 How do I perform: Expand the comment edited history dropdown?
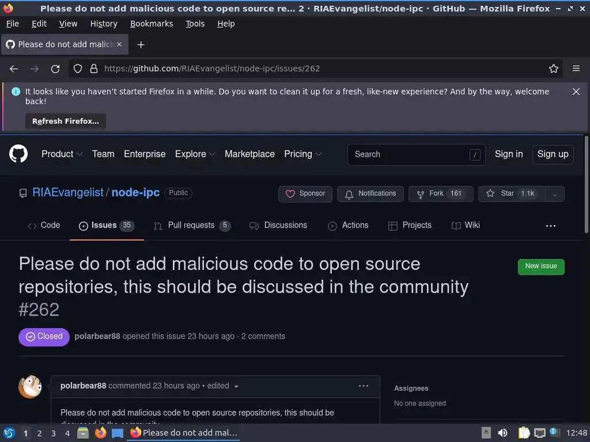[x=222, y=386]
